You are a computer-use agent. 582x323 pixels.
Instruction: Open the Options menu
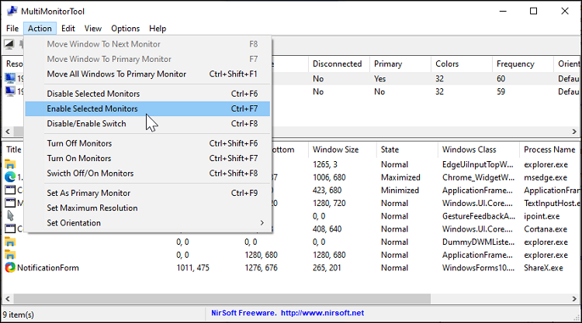[x=125, y=29]
